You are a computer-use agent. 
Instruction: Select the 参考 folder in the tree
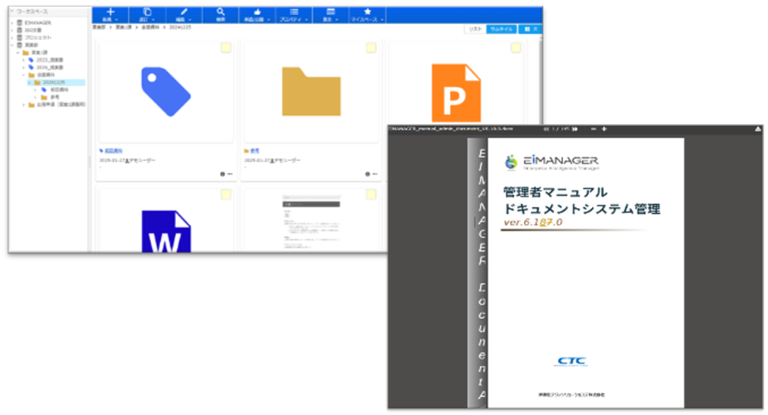pyautogui.click(x=51, y=97)
